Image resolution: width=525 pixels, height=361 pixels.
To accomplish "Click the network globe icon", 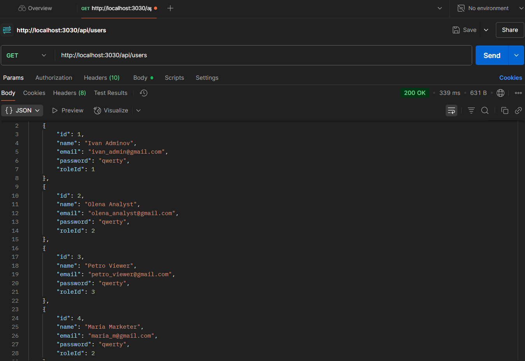I will [500, 93].
